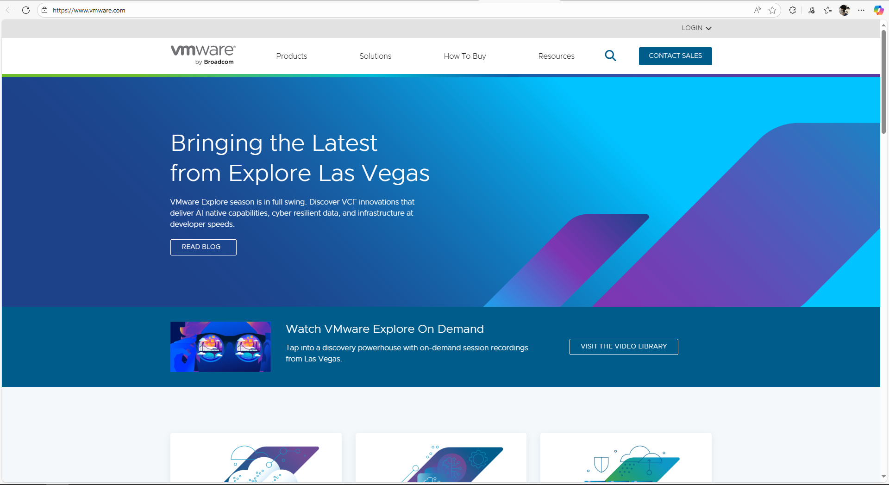The width and height of the screenshot is (889, 485).
Task: Expand the LOGIN dropdown
Action: [x=696, y=28]
